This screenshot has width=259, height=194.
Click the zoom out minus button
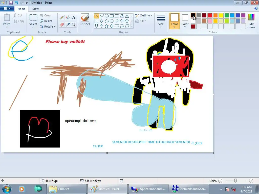click(x=220, y=181)
